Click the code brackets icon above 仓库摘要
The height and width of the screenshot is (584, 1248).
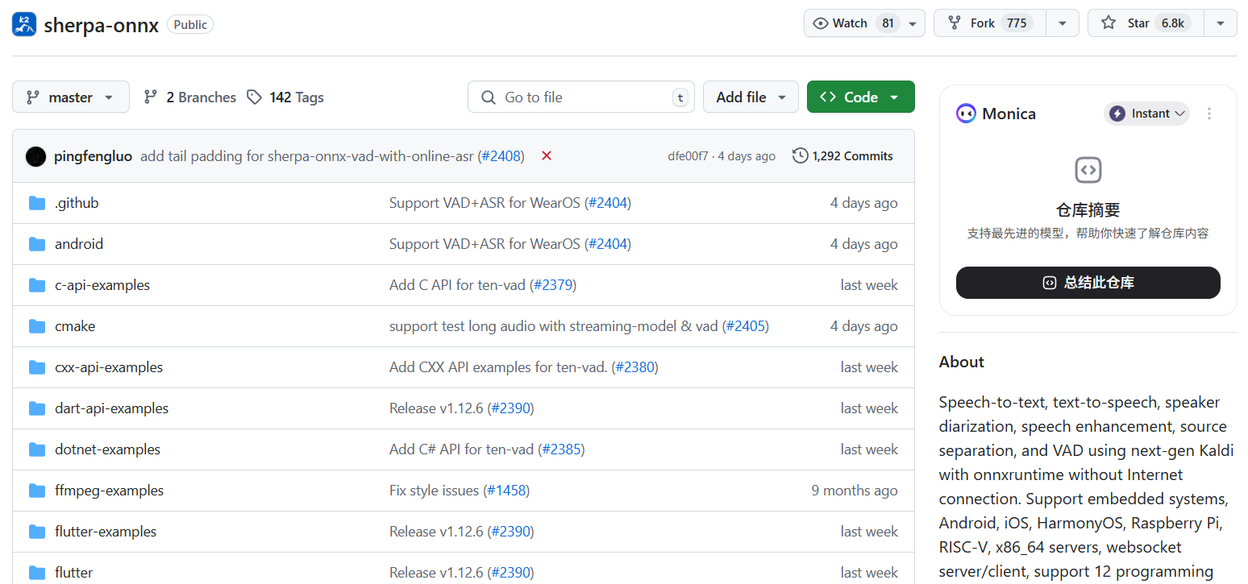tap(1088, 170)
